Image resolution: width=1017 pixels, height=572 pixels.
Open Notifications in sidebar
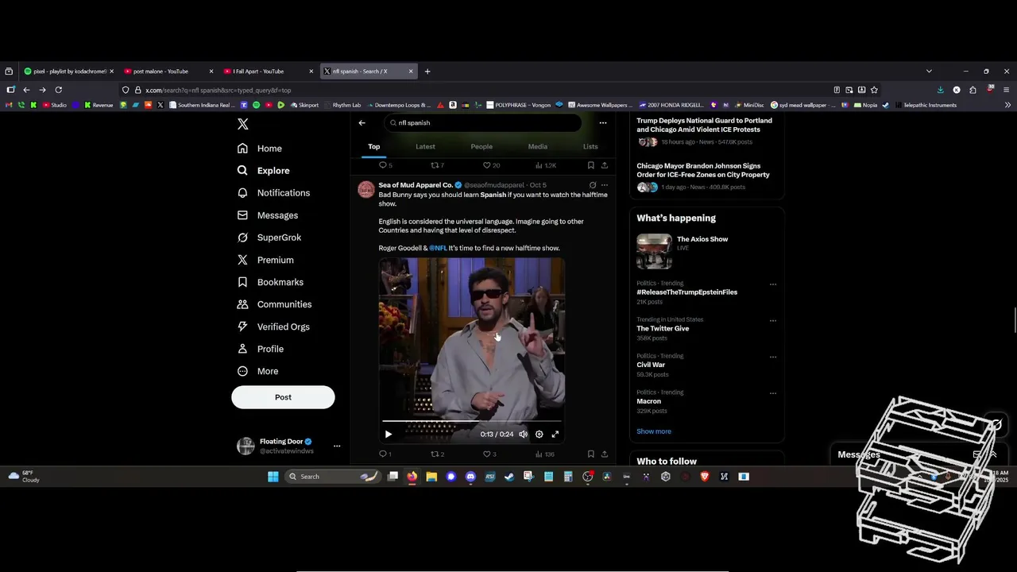tap(273, 193)
